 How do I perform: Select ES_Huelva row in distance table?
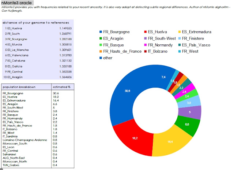38,28
